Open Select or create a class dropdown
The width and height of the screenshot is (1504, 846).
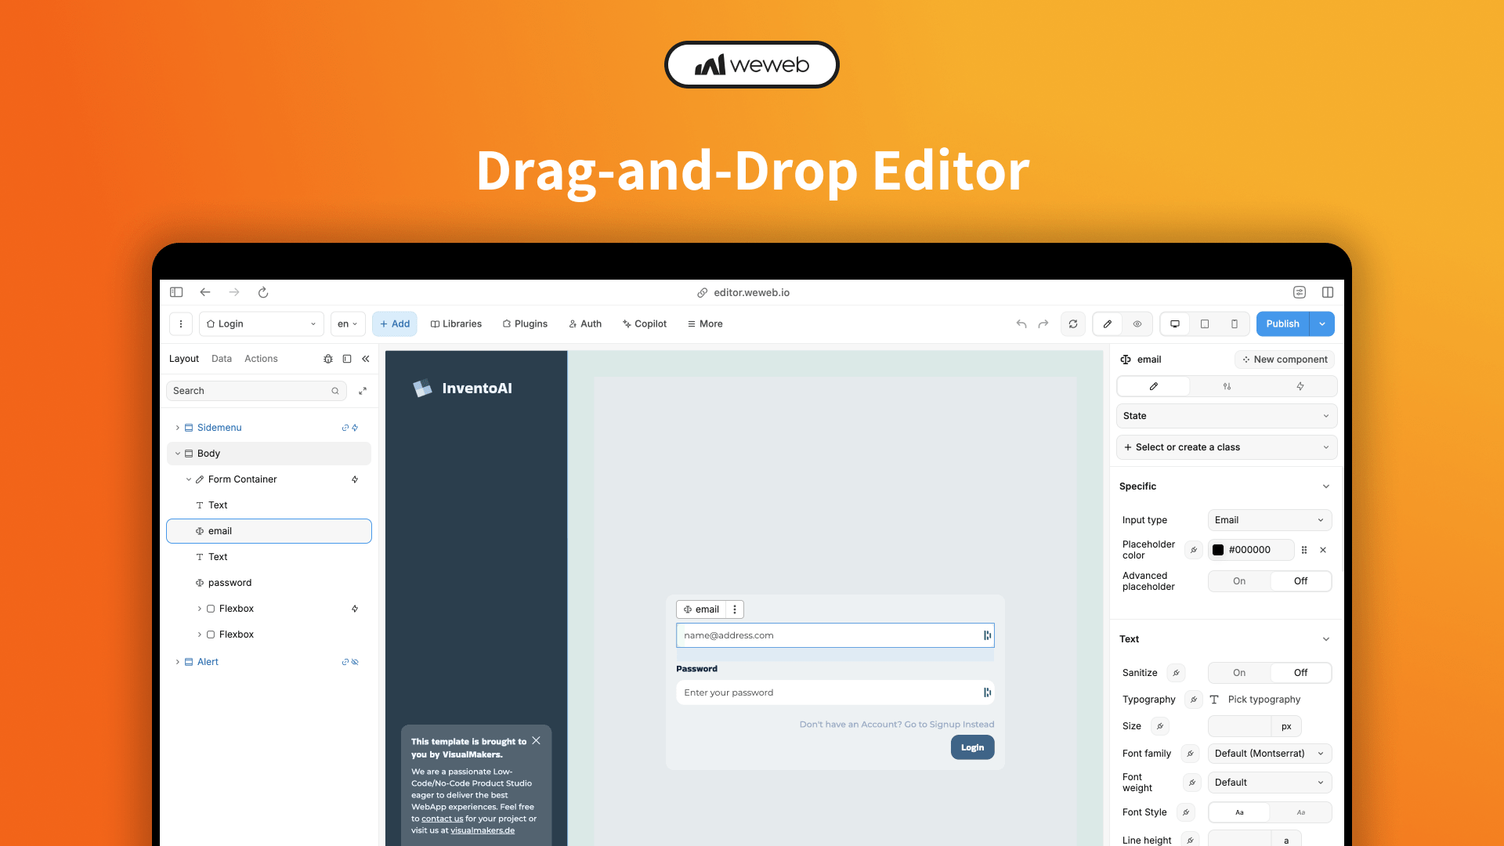coord(1226,447)
